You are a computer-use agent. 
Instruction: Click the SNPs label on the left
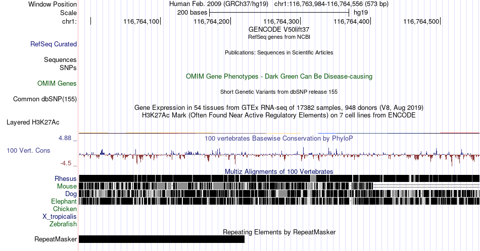tap(68, 68)
